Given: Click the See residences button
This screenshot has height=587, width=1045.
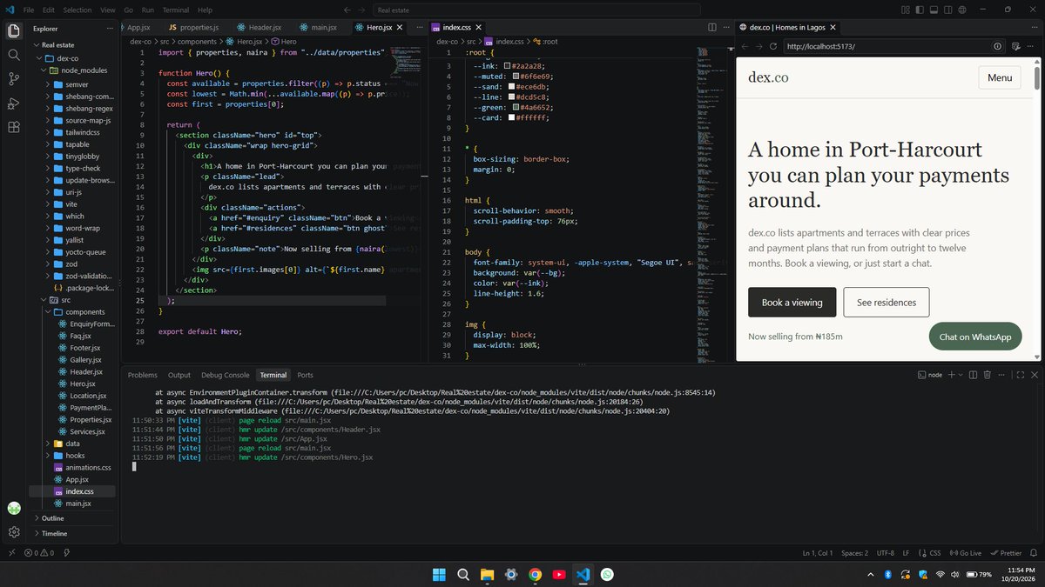Looking at the screenshot, I should click(x=886, y=303).
